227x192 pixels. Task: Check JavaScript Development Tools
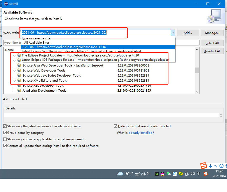pyautogui.click(x=15, y=91)
